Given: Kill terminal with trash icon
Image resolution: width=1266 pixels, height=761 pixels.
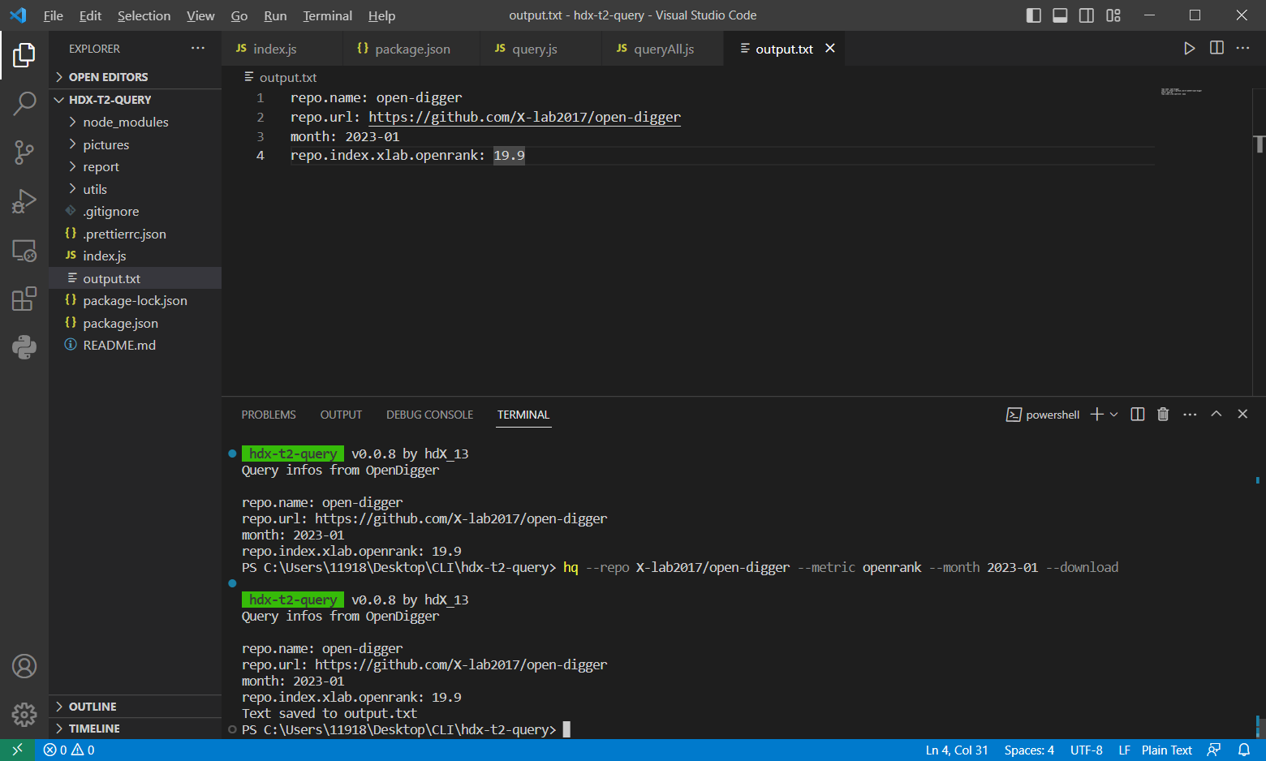Looking at the screenshot, I should (1163, 415).
